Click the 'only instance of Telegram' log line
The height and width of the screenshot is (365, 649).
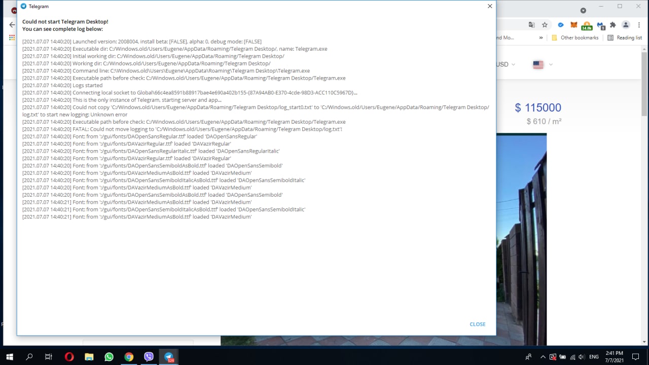pyautogui.click(x=122, y=100)
